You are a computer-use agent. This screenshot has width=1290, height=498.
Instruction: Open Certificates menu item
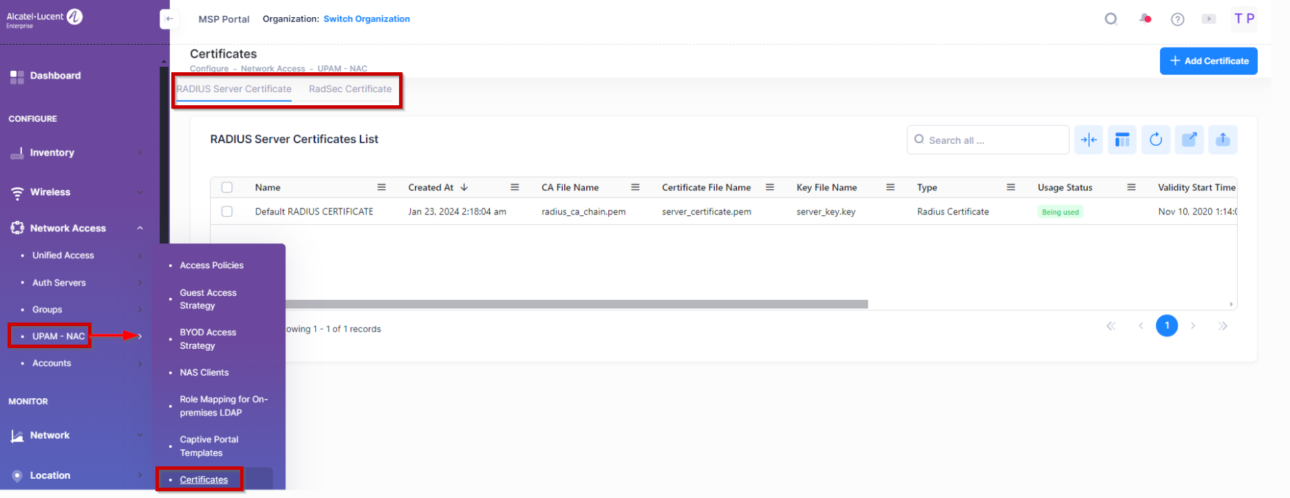pos(204,479)
